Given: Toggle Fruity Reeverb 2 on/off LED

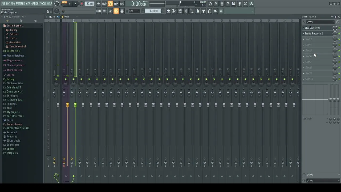Looking at the screenshot, I should click(339, 34).
